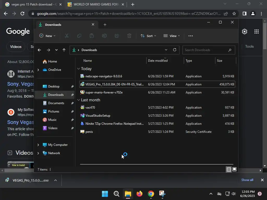Sort by the Size column header
Image resolution: width=267 pixels, height=200 pixels.
click(x=220, y=61)
